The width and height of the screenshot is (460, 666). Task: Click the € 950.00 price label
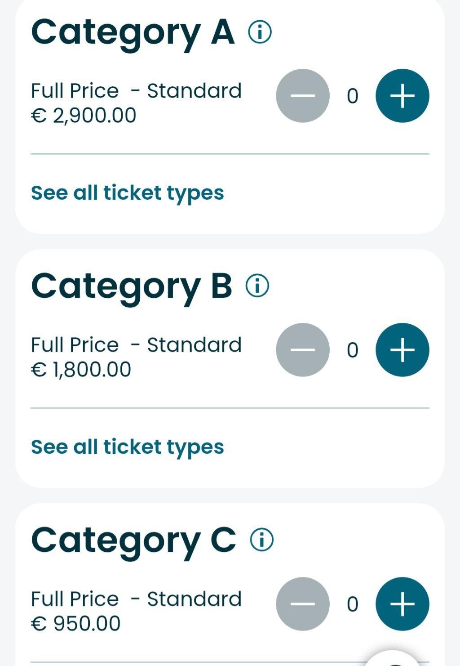(x=75, y=624)
